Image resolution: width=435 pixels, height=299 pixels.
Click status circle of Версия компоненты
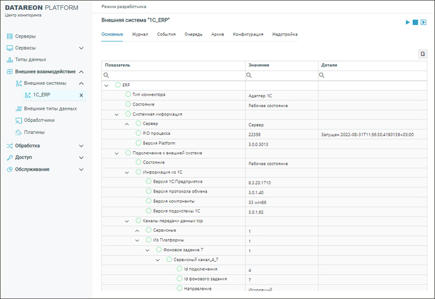(148, 201)
